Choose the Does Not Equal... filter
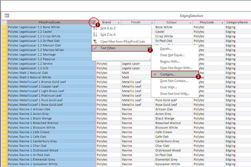This screenshot has width=251, height=167. (x=175, y=55)
